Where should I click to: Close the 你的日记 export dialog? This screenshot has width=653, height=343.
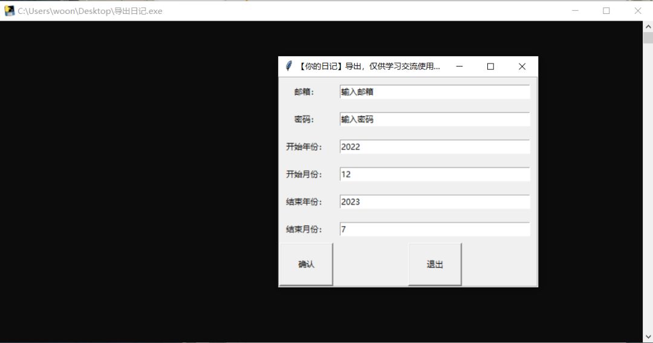(x=522, y=67)
